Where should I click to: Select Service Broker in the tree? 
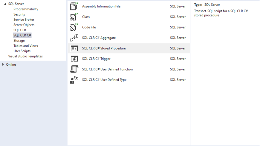coord(24,20)
